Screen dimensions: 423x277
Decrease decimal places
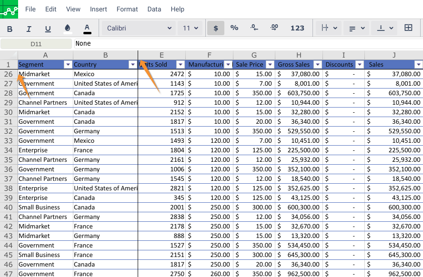tap(254, 28)
